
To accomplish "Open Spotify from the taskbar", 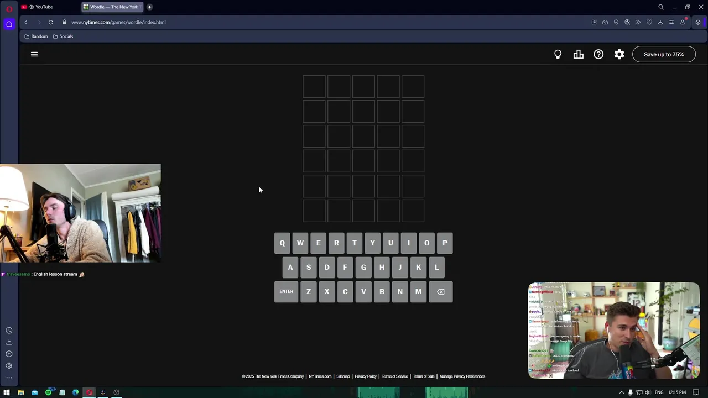I will (48, 392).
